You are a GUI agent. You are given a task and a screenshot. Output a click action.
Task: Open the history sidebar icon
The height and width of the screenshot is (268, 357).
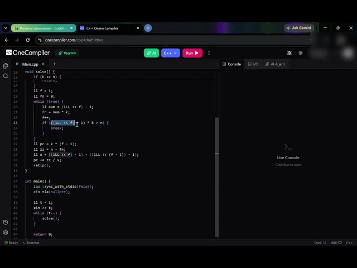point(6,222)
